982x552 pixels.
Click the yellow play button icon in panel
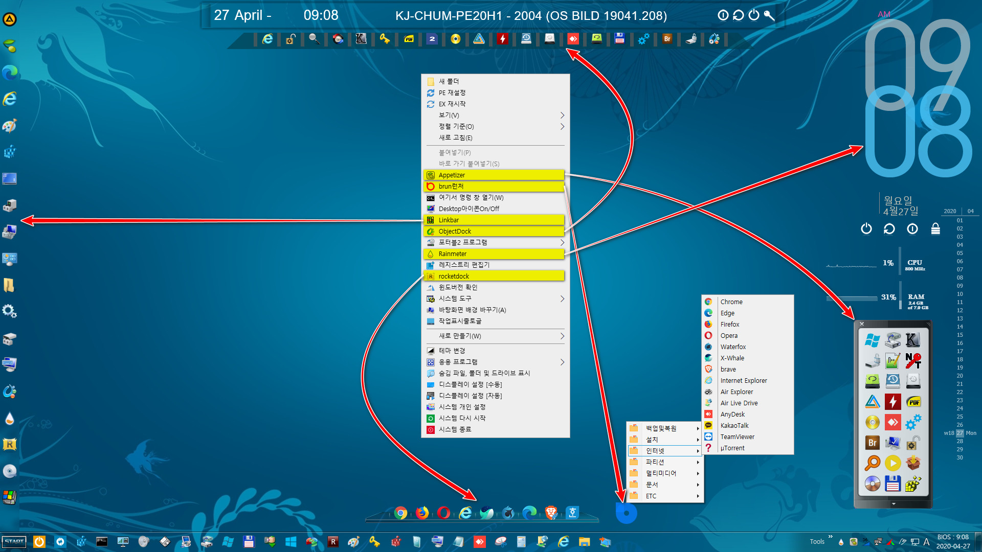coord(892,463)
